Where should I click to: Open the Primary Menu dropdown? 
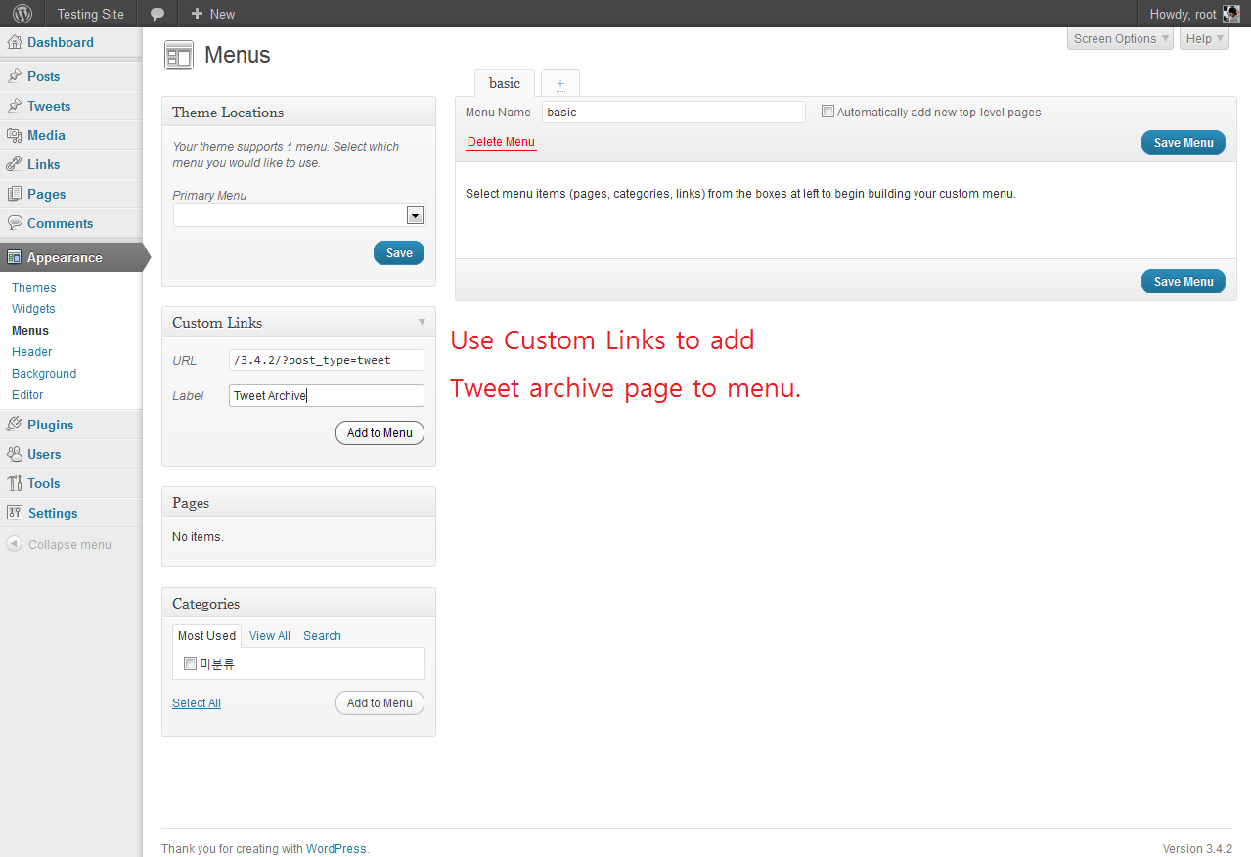pos(415,216)
